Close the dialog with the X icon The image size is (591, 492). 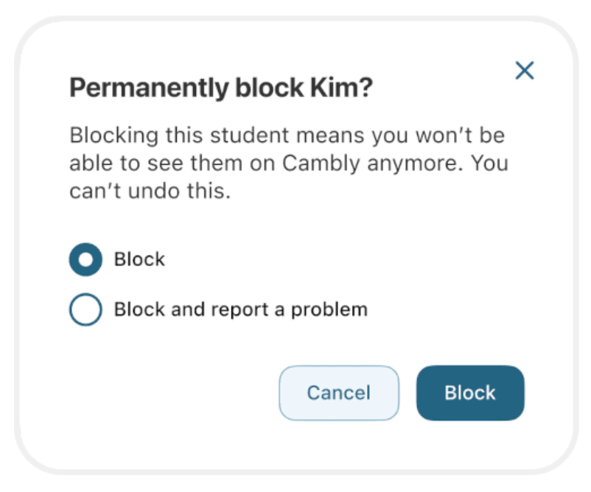coord(524,71)
